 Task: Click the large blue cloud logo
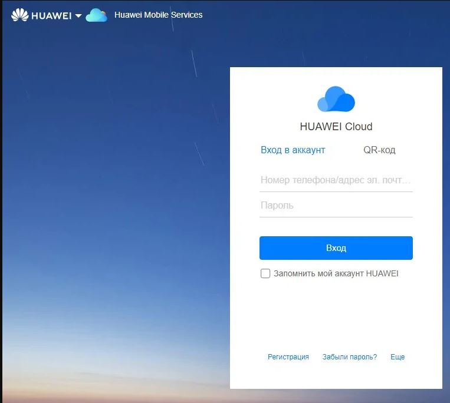click(x=336, y=99)
